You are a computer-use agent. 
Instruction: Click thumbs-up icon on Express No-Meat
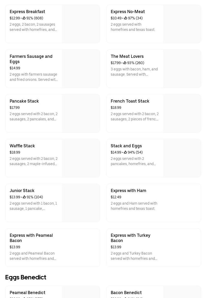coord(126,18)
